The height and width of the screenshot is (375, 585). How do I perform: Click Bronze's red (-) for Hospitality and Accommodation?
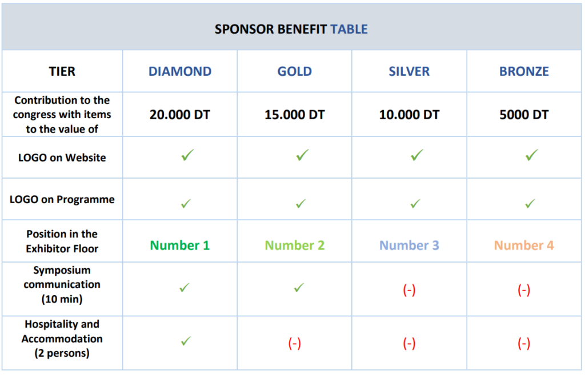tap(524, 343)
